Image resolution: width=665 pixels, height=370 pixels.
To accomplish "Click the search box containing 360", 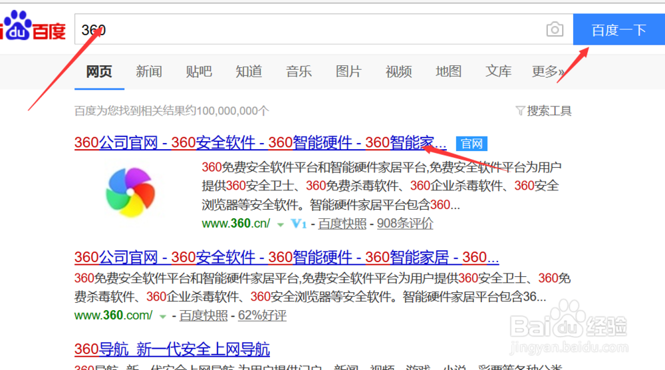I will 324,29.
